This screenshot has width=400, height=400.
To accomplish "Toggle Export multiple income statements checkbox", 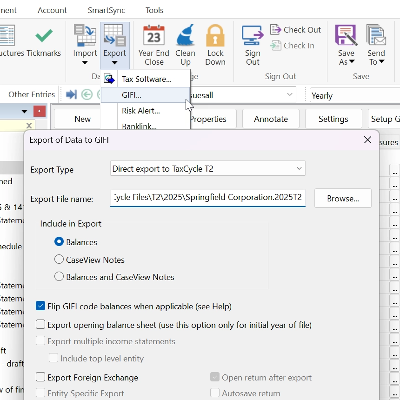I will (40, 341).
